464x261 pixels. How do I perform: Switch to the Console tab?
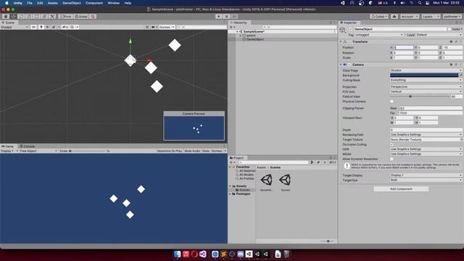28,146
